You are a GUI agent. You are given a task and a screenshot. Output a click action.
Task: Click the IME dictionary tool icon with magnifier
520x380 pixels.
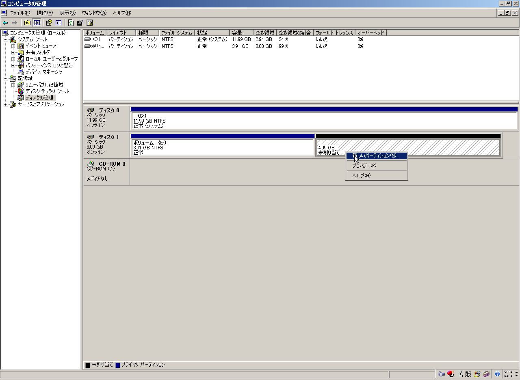477,374
